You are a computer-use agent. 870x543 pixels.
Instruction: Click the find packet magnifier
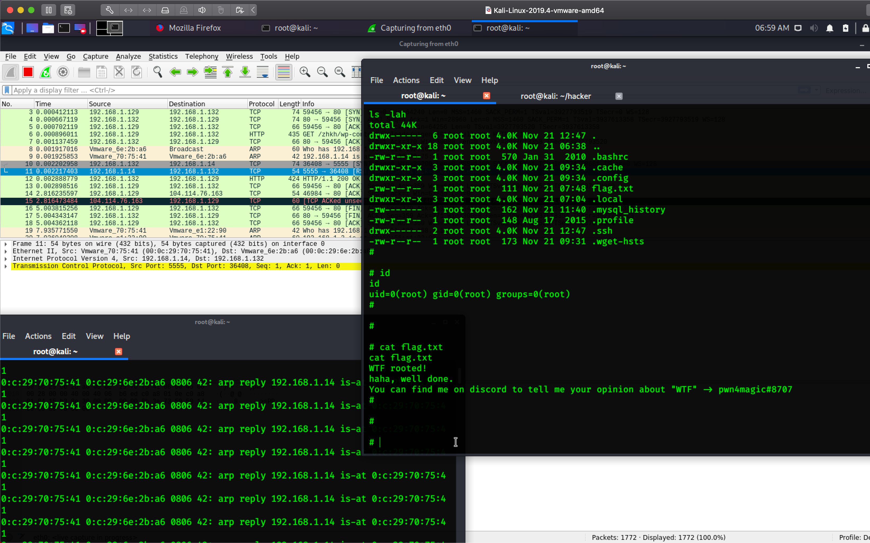click(x=158, y=72)
